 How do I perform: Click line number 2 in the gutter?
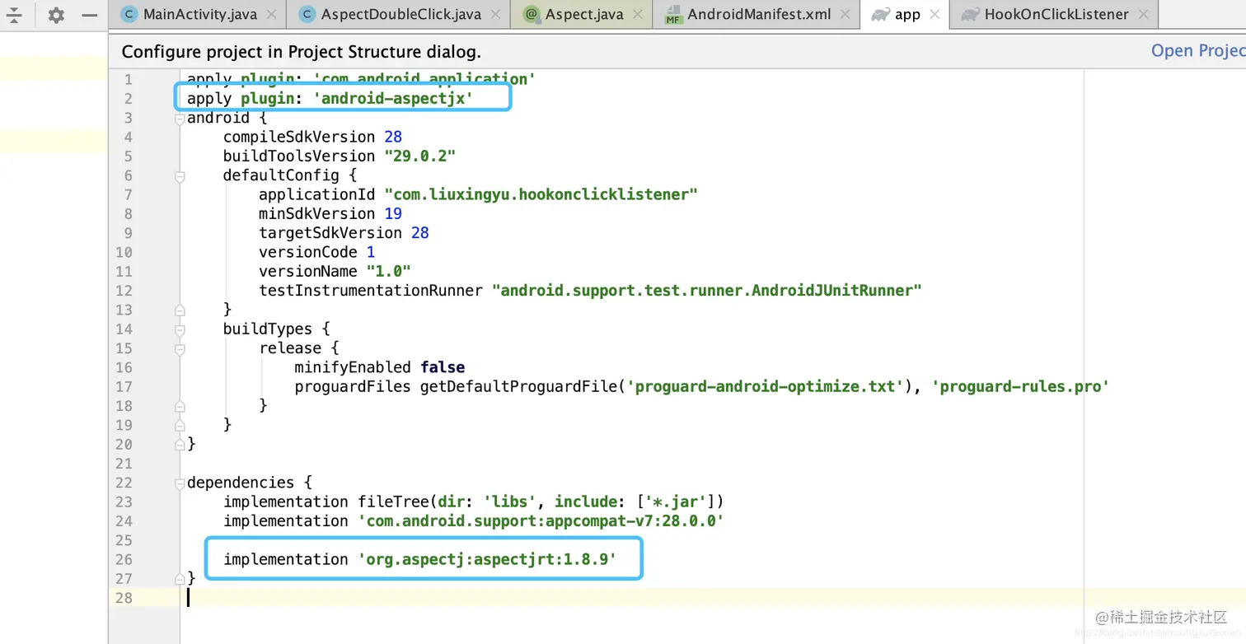click(128, 99)
